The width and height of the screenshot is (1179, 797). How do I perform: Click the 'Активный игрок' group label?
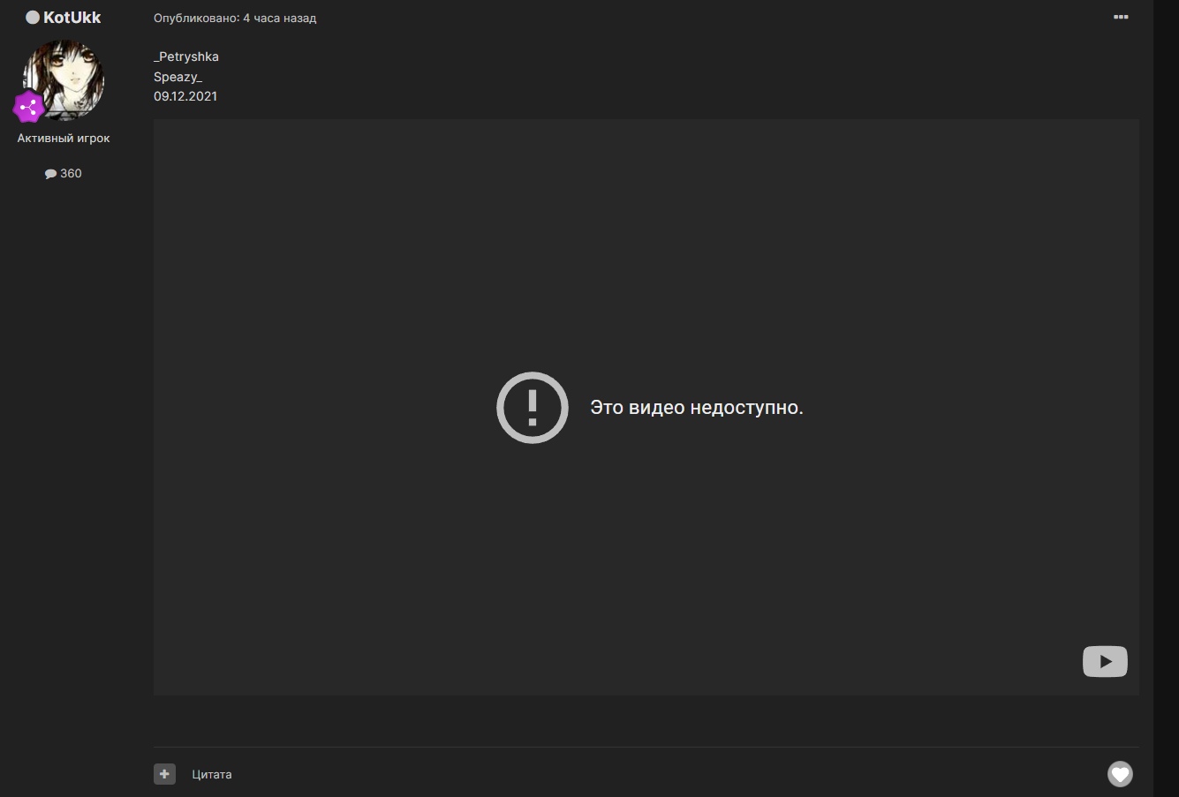[64, 139]
